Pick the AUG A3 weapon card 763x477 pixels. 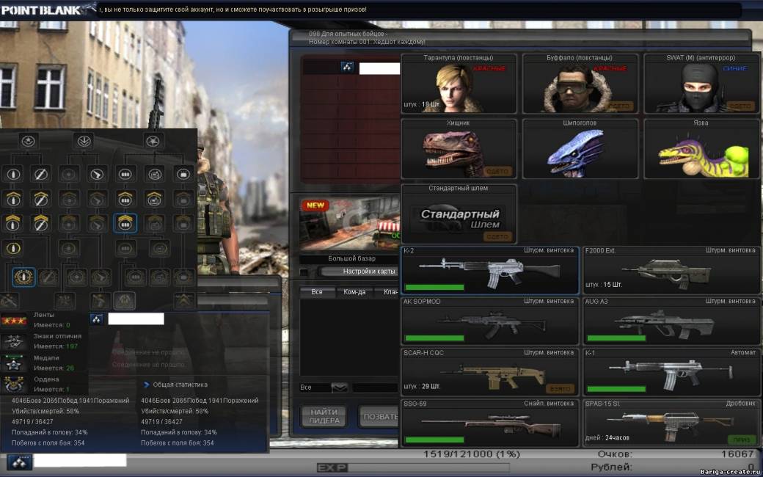point(671,321)
